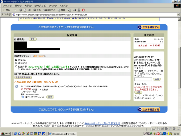This screenshot has width=181, height=136.
Task: Open the ヘルプ(H) menu
Action: coord(64,6)
